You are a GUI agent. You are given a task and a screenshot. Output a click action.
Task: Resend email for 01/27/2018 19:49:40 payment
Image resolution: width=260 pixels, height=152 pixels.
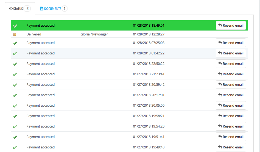[x=231, y=147]
